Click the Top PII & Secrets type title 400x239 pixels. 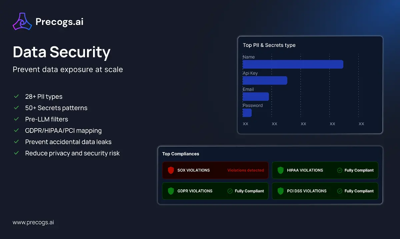point(269,45)
